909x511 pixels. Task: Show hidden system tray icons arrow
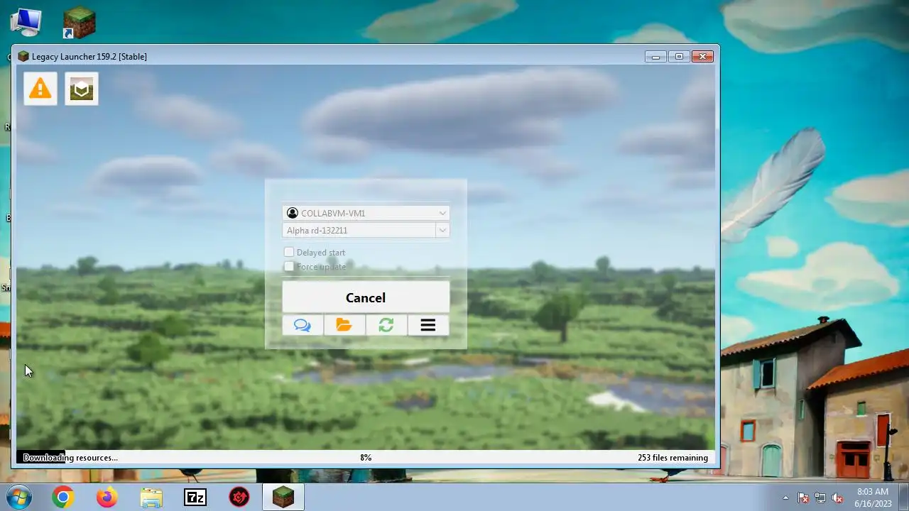[x=785, y=498]
